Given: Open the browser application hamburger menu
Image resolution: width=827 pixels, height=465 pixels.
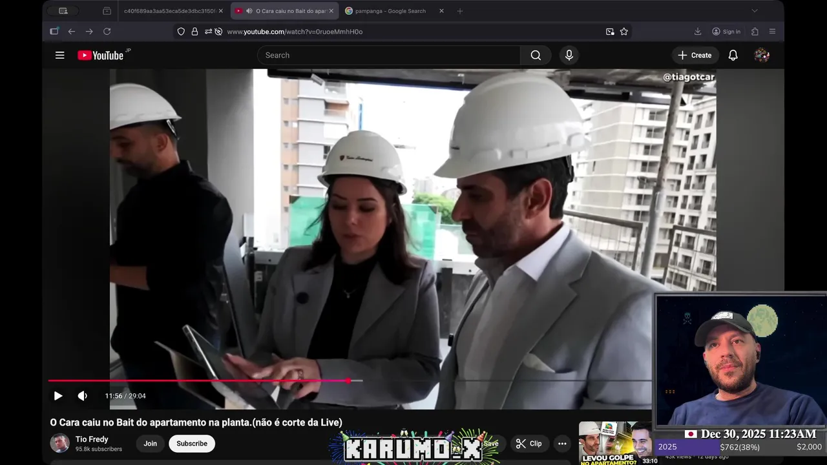Looking at the screenshot, I should click(x=772, y=32).
